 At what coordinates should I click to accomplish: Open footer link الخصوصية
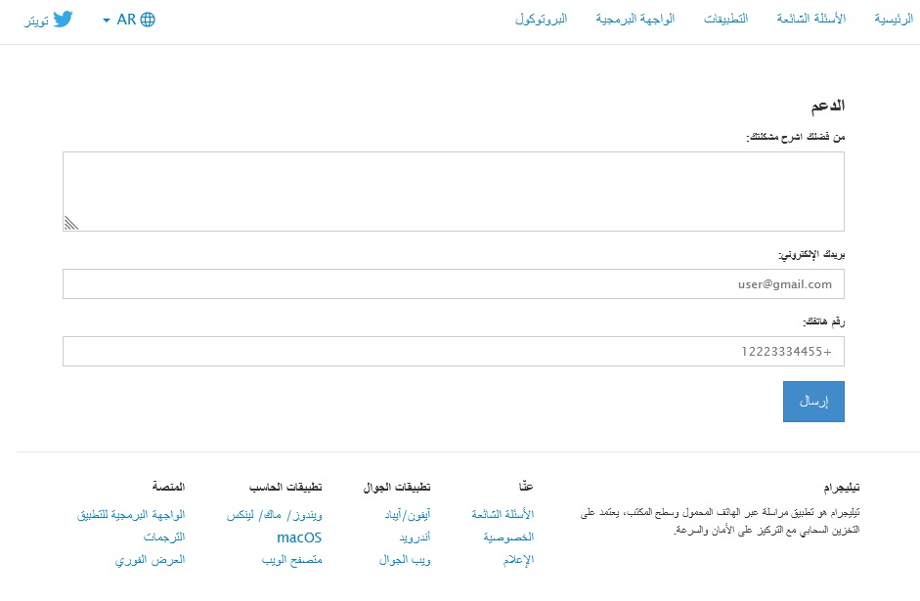(508, 537)
